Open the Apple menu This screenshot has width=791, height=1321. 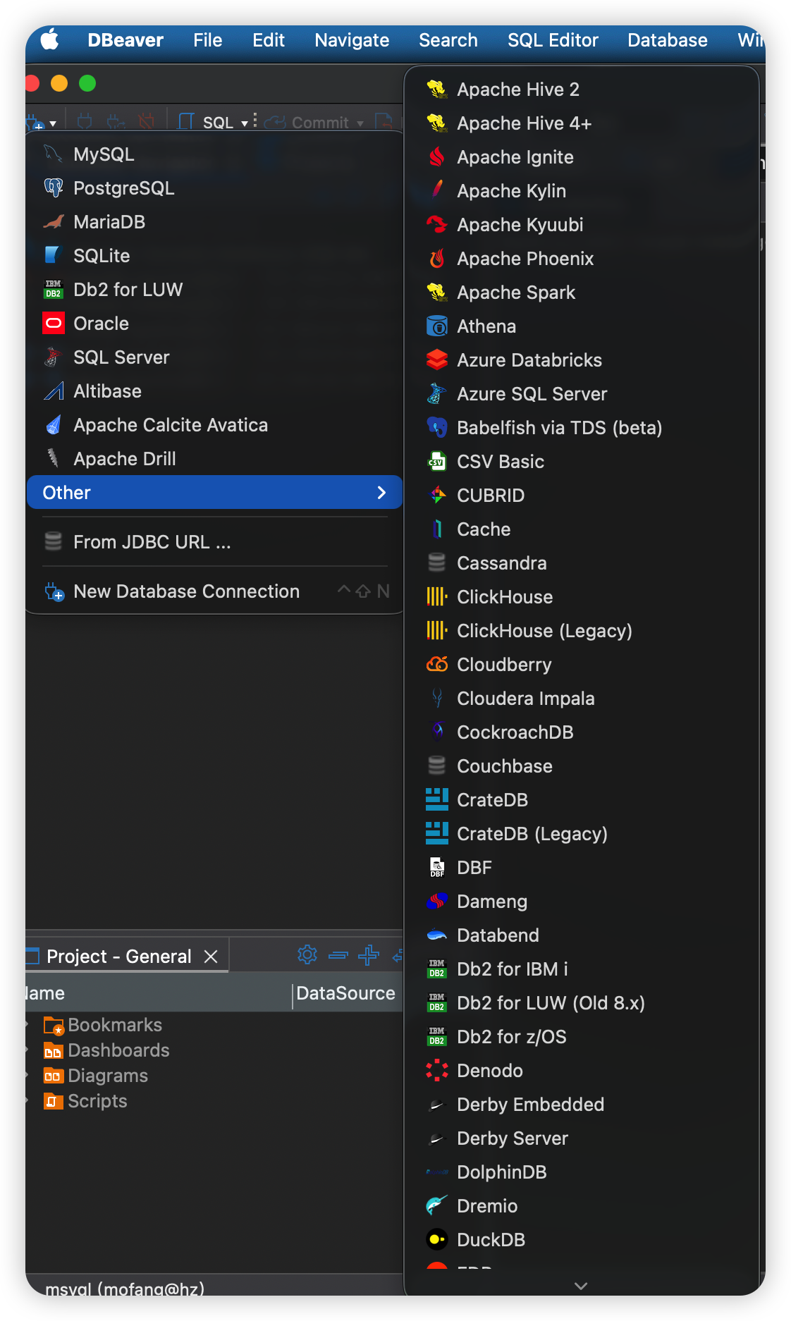49,40
